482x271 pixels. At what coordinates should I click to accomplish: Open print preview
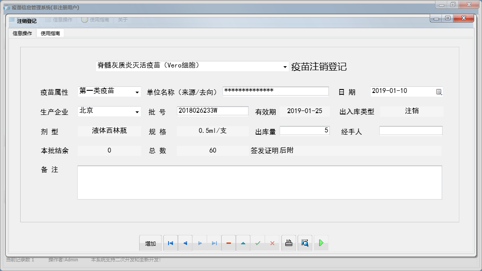pos(305,242)
